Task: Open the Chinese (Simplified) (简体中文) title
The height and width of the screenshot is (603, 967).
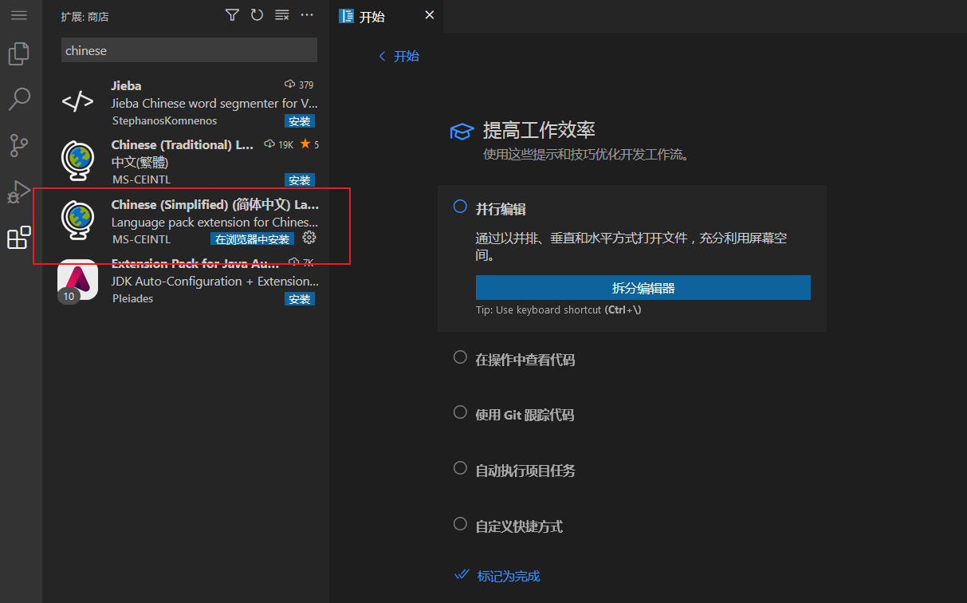Action: coord(215,205)
